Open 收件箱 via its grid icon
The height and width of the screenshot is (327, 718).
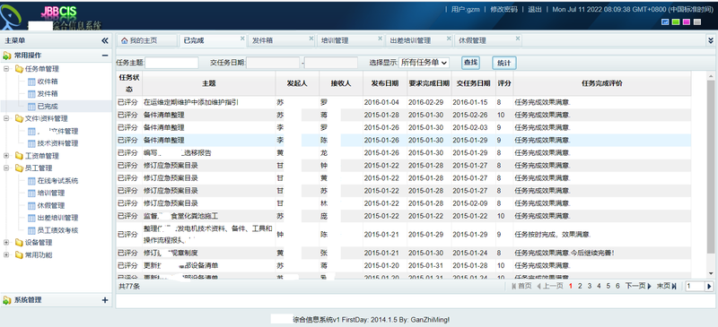31,82
